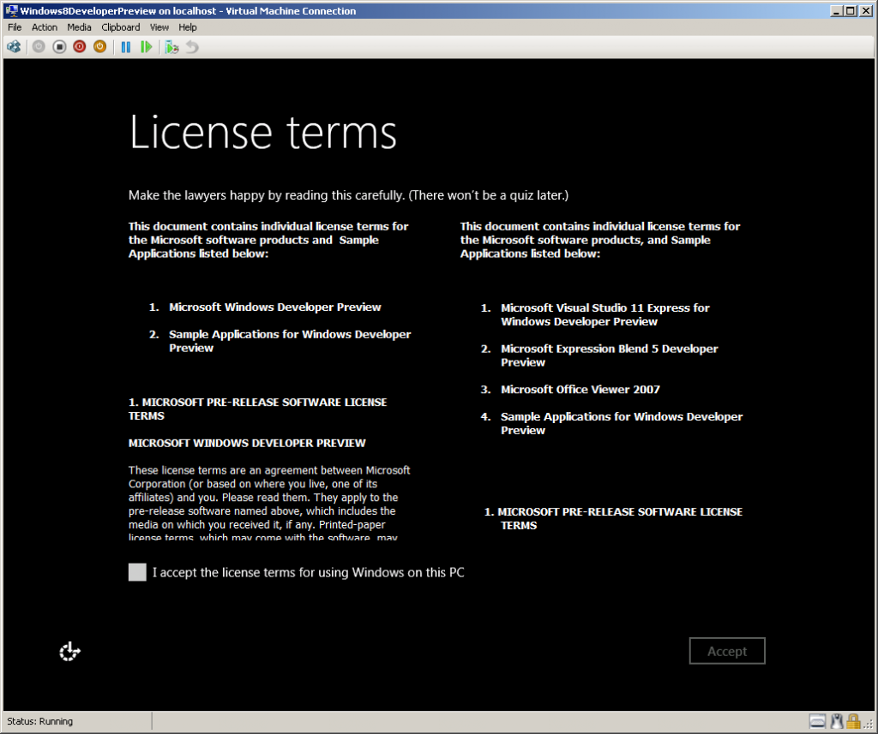The width and height of the screenshot is (878, 734).
Task: Click the 'These license terms are an agreement' paragraph
Action: point(269,504)
